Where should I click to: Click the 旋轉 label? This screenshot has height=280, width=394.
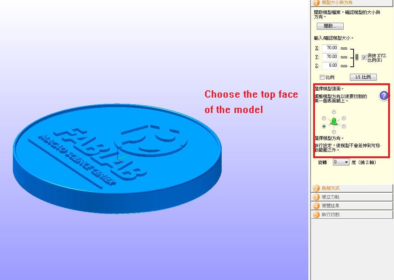click(x=322, y=162)
